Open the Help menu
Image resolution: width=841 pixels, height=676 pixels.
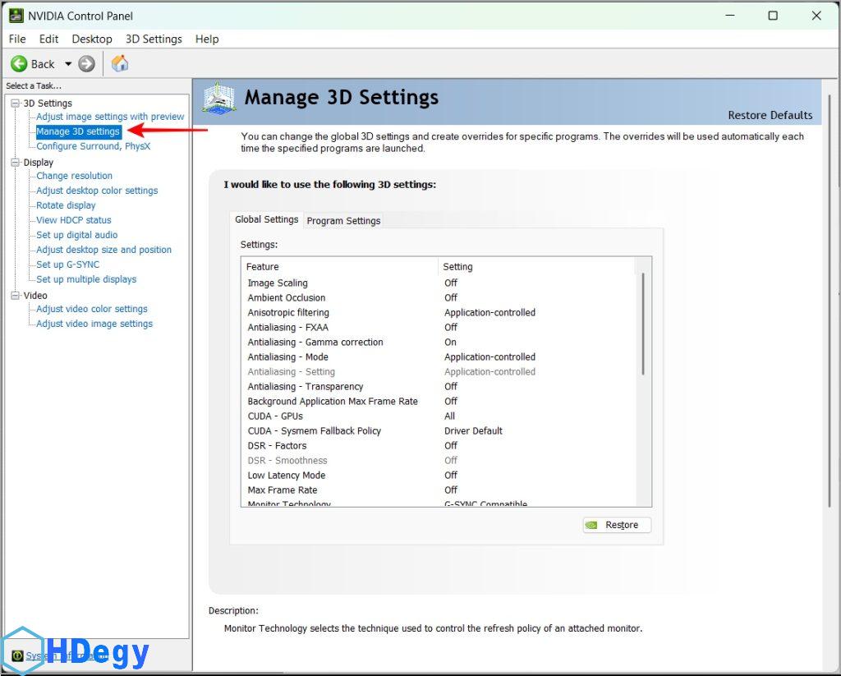click(207, 39)
